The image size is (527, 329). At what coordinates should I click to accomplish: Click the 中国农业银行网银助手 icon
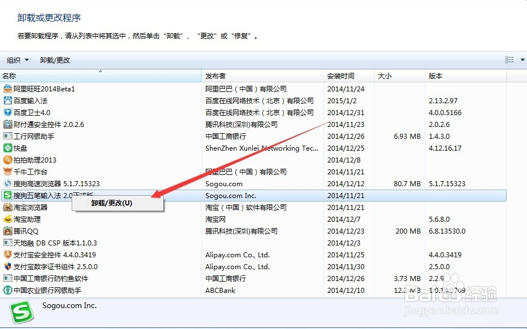(x=7, y=290)
